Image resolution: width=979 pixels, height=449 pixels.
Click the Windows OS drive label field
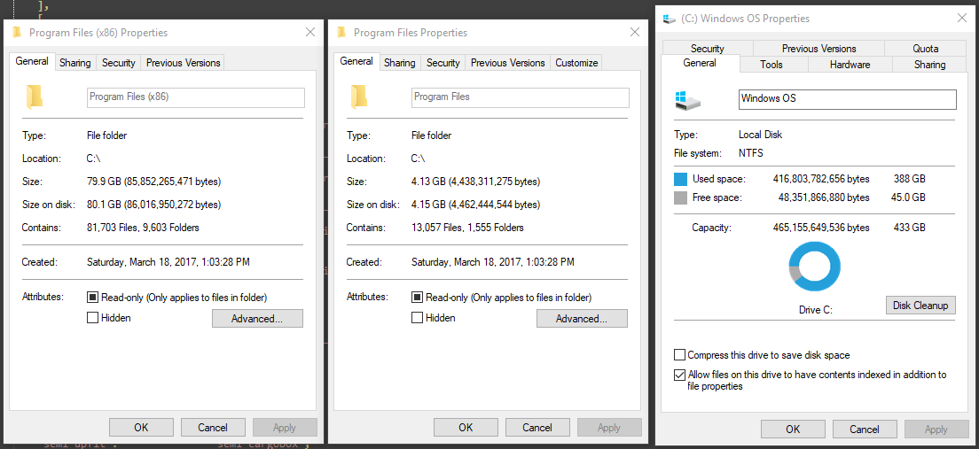[x=847, y=99]
